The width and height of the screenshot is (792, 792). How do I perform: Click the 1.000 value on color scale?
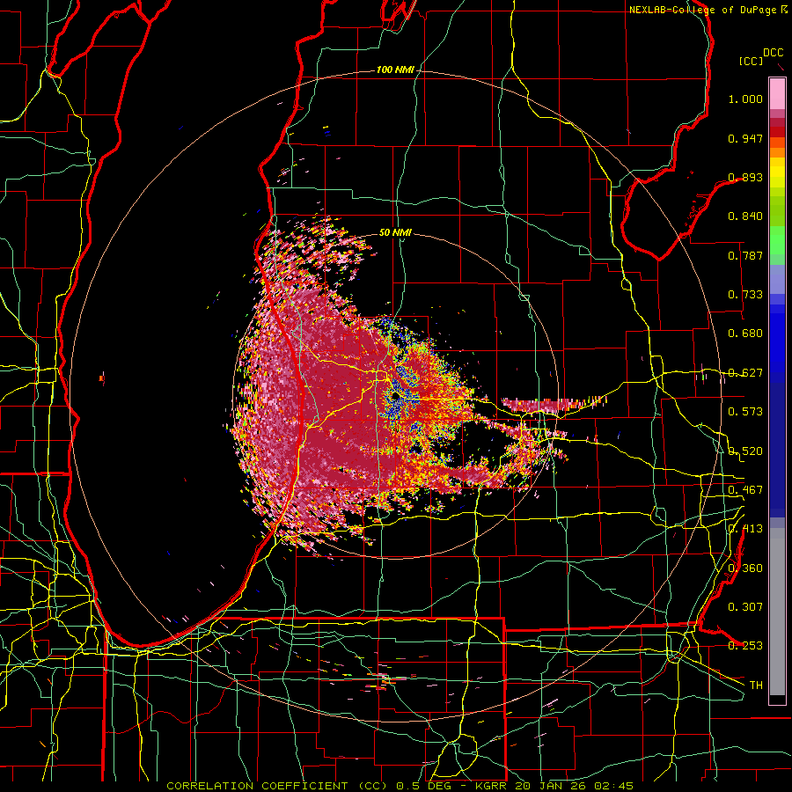[745, 99]
